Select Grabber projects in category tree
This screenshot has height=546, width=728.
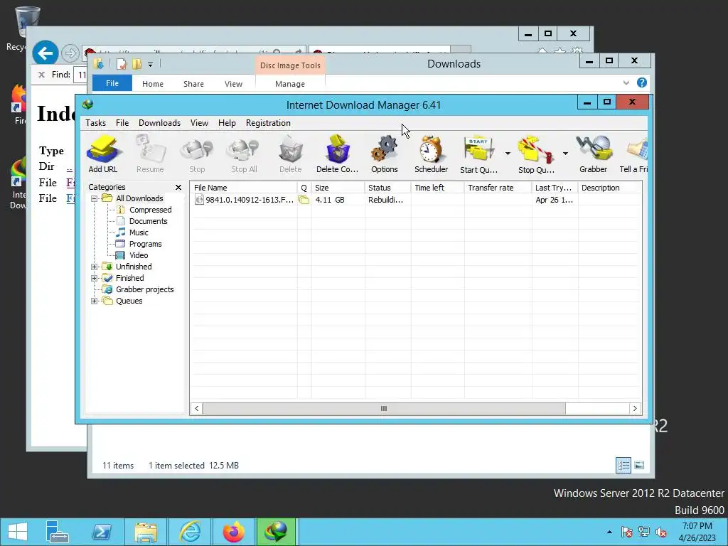coord(144,290)
